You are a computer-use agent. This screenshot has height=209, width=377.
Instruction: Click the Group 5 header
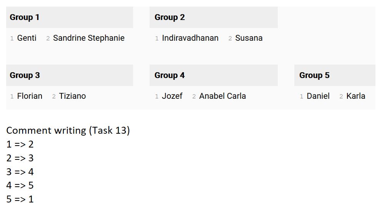point(314,75)
